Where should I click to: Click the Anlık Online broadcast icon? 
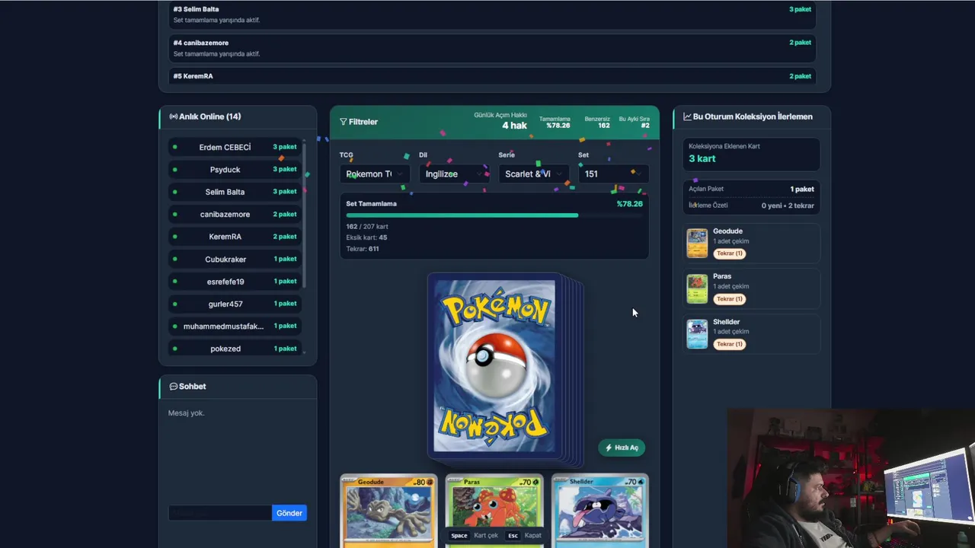(x=173, y=116)
